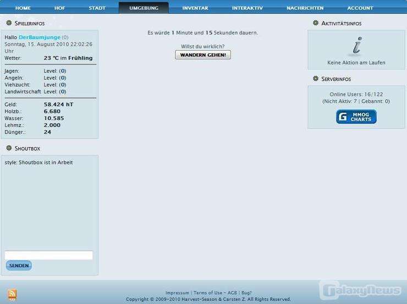Open the Impressum footer link

[x=177, y=293]
